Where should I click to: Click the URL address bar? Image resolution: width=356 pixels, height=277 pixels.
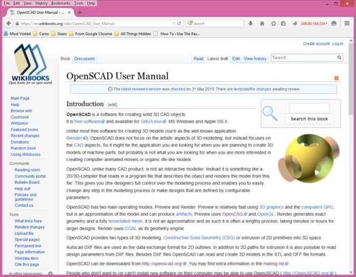click(95, 24)
